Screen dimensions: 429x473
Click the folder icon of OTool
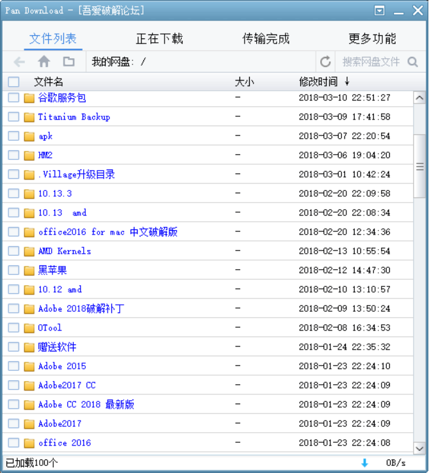(29, 328)
